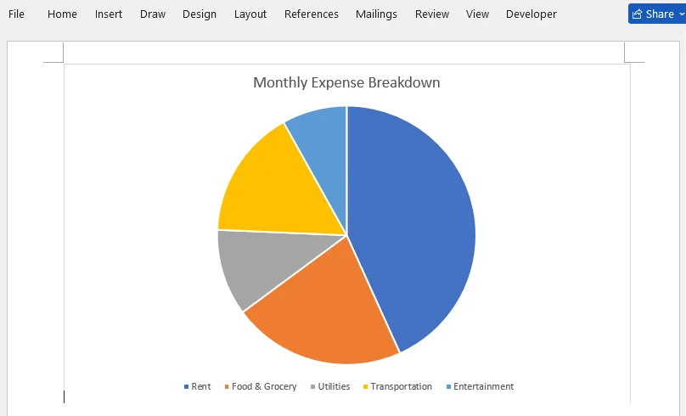
Task: Click the orange Food & Grocery legend marker
Action: click(227, 386)
